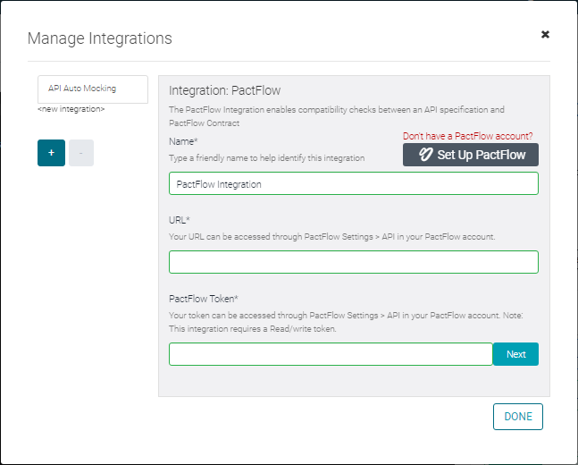Click the friendly name hint text
The image size is (578, 465).
[266, 157]
